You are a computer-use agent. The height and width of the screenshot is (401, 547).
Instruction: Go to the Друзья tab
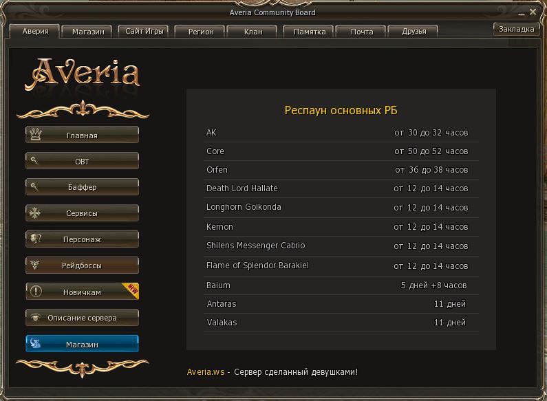coord(414,32)
